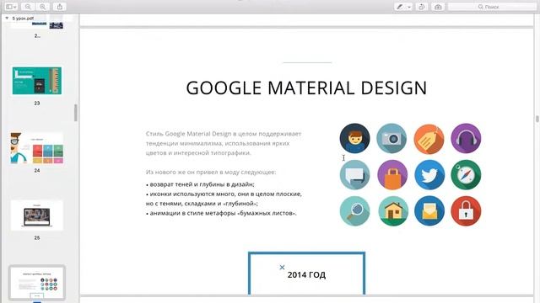Click the boy avatar icon
The image size is (540, 303).
pyautogui.click(x=354, y=138)
